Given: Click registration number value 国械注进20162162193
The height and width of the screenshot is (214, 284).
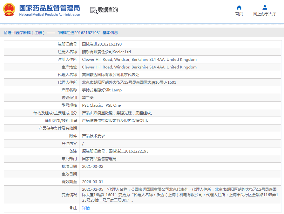Looking at the screenshot, I should coord(102,44).
